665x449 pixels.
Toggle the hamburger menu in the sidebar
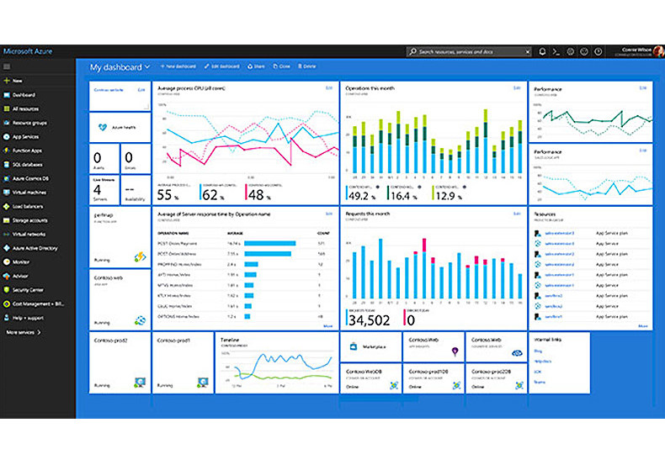[7, 66]
